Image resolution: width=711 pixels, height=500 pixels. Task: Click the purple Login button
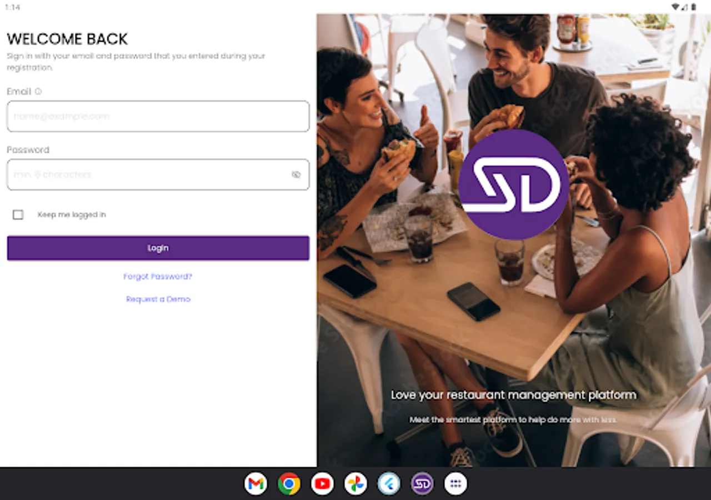(158, 248)
